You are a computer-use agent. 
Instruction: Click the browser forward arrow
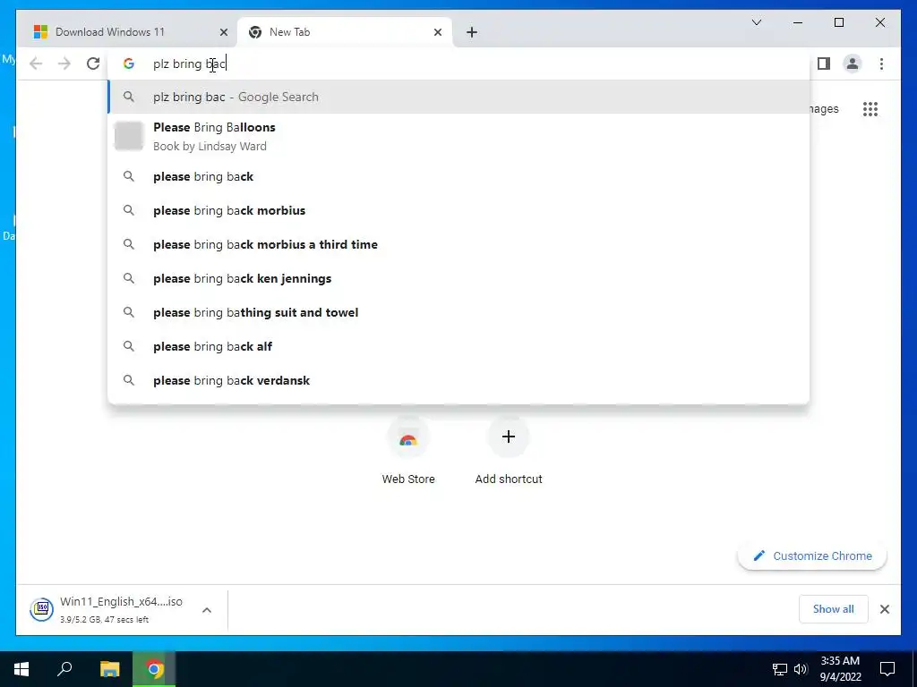64,64
